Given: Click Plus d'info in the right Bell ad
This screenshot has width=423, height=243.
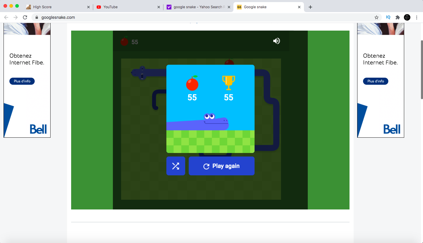Looking at the screenshot, I should coord(376,81).
